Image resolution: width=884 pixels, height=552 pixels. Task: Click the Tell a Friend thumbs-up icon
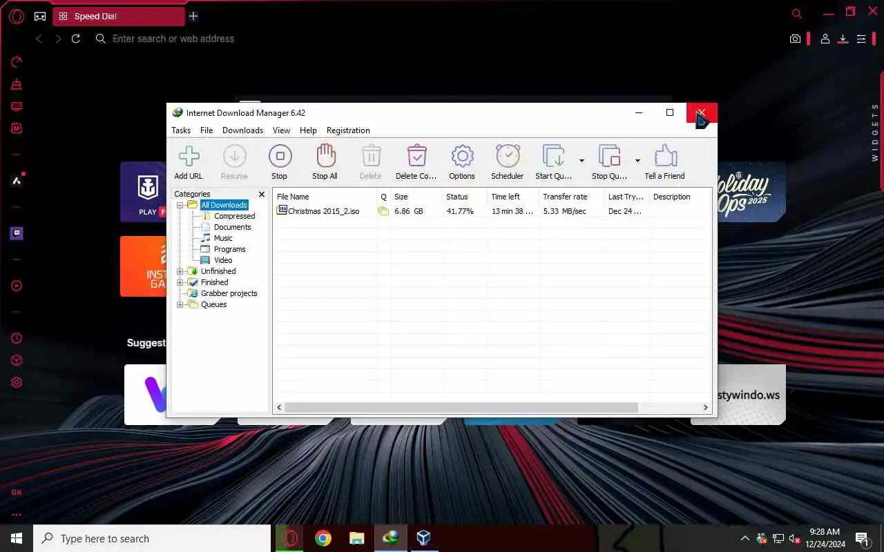point(665,157)
